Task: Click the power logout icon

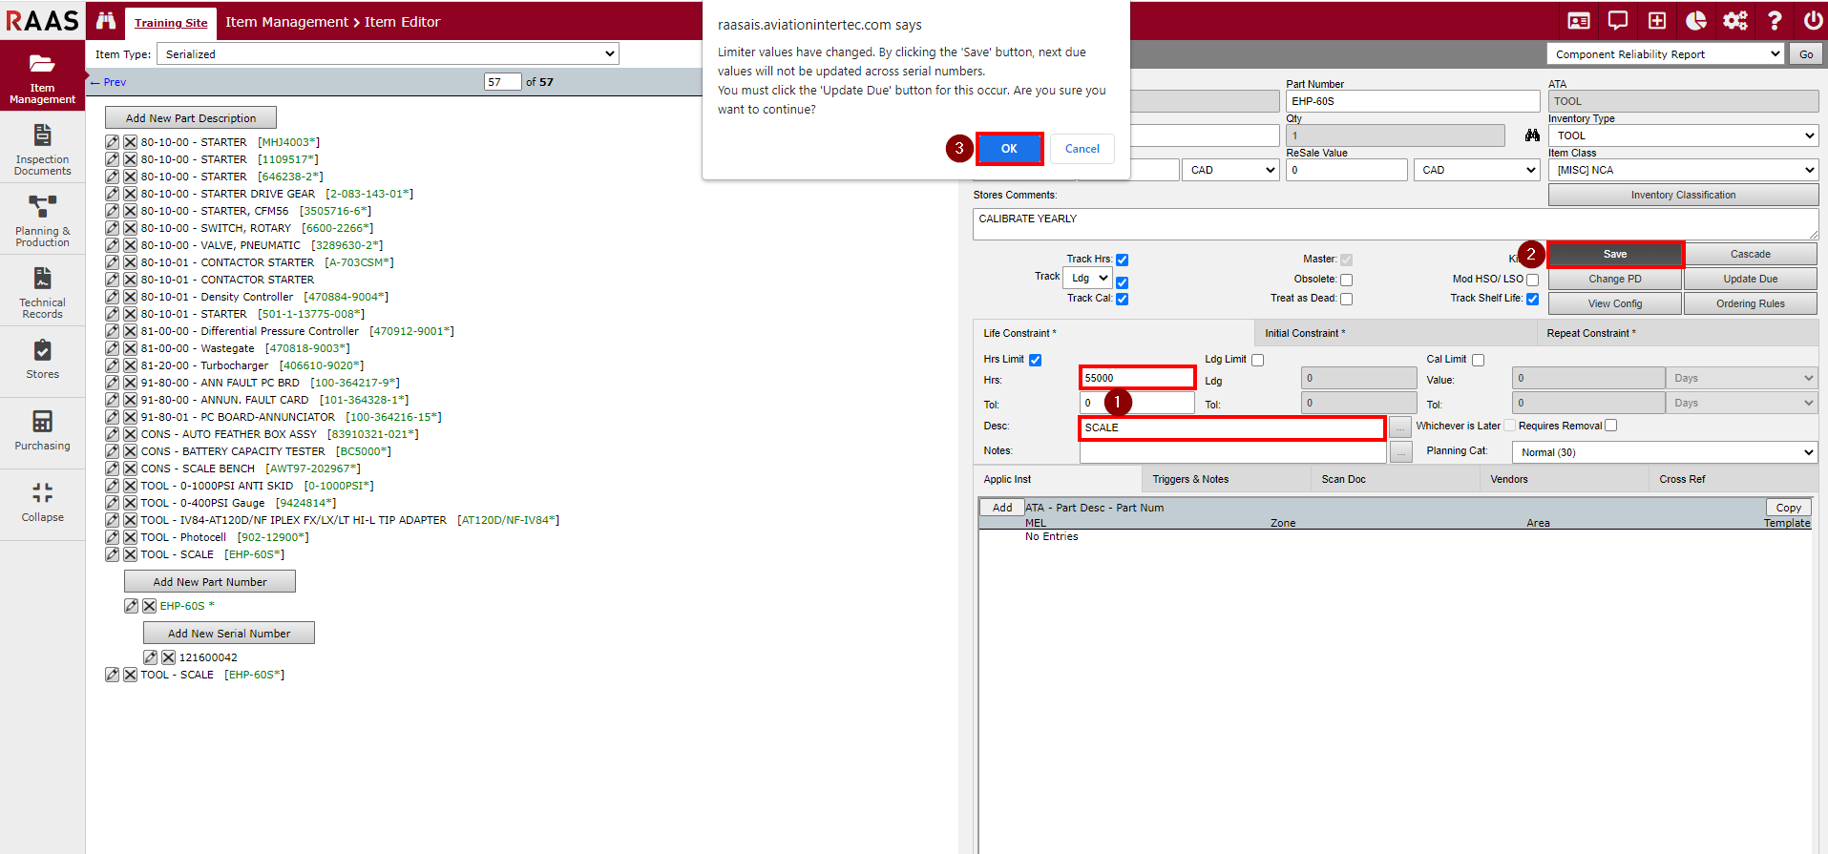Action: (x=1813, y=21)
